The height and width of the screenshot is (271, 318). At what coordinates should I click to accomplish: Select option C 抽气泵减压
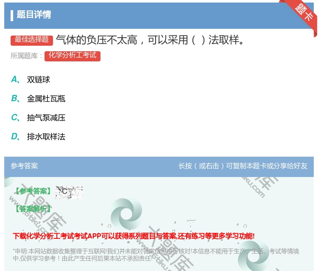pos(46,118)
